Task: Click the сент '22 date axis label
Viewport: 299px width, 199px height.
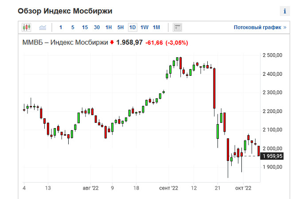Action: pyautogui.click(x=169, y=188)
